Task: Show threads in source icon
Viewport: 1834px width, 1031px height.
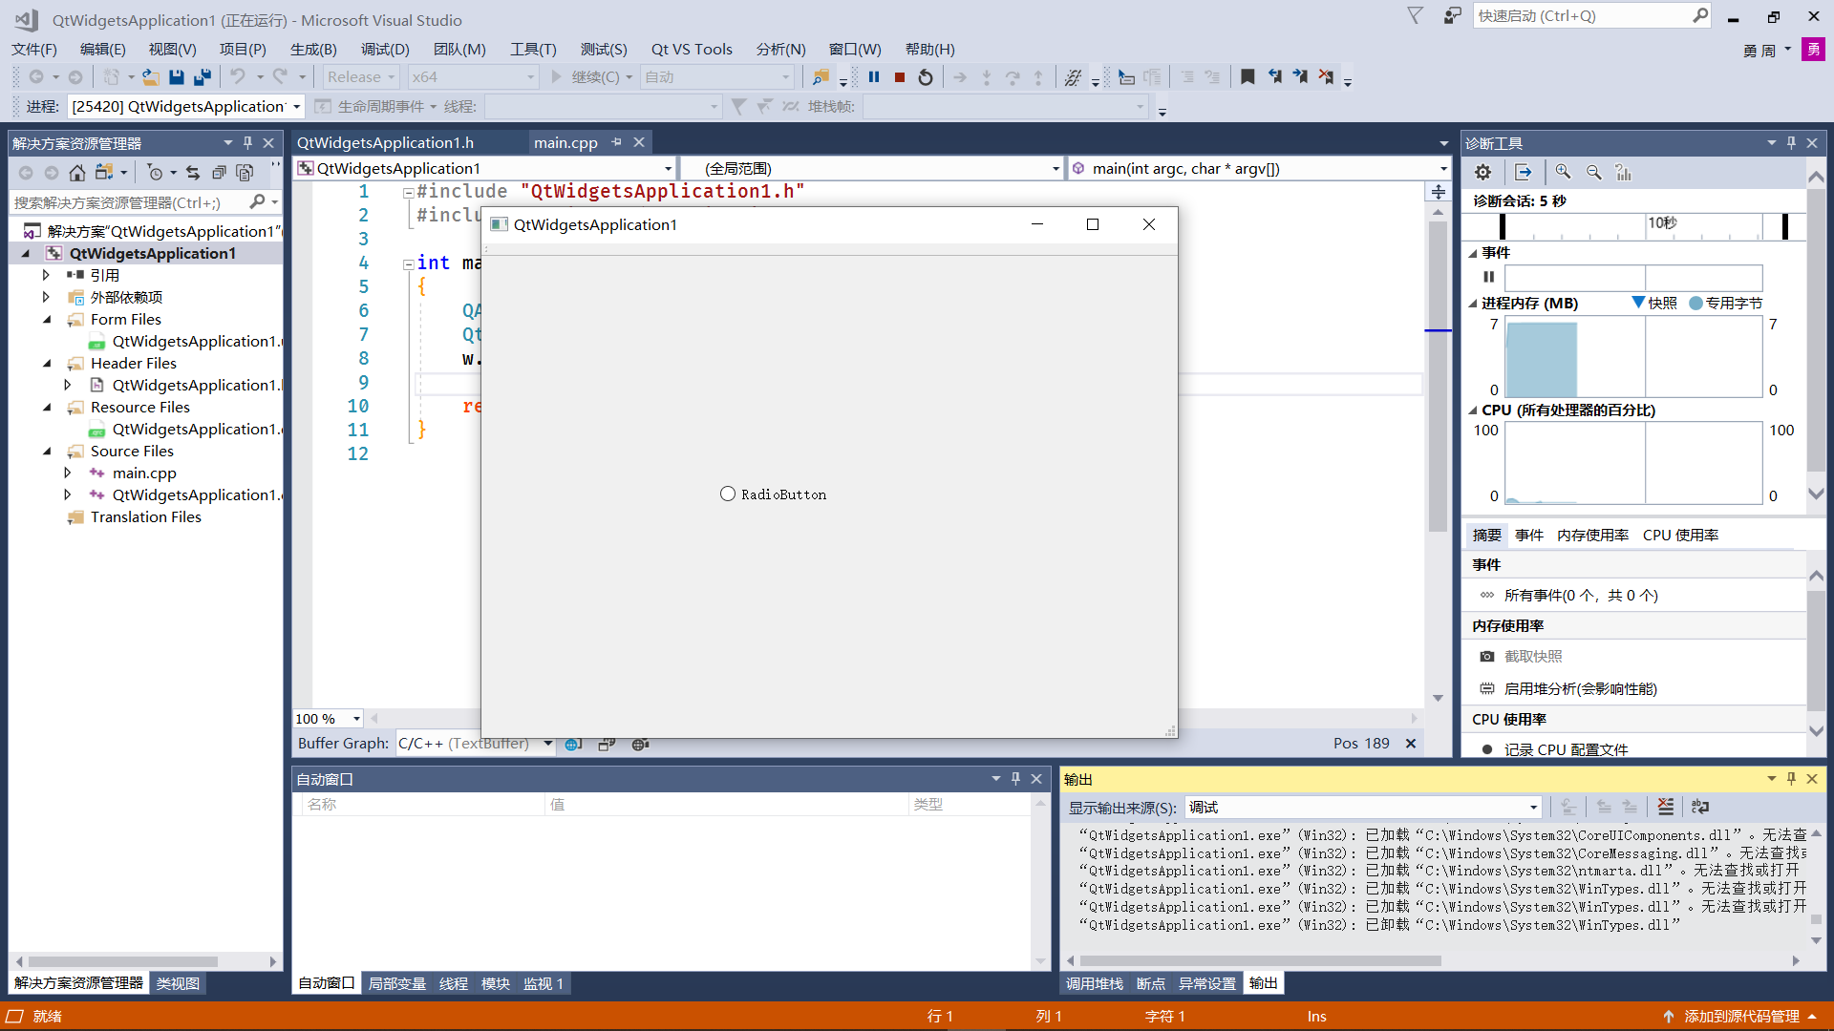Action: pos(1073,77)
